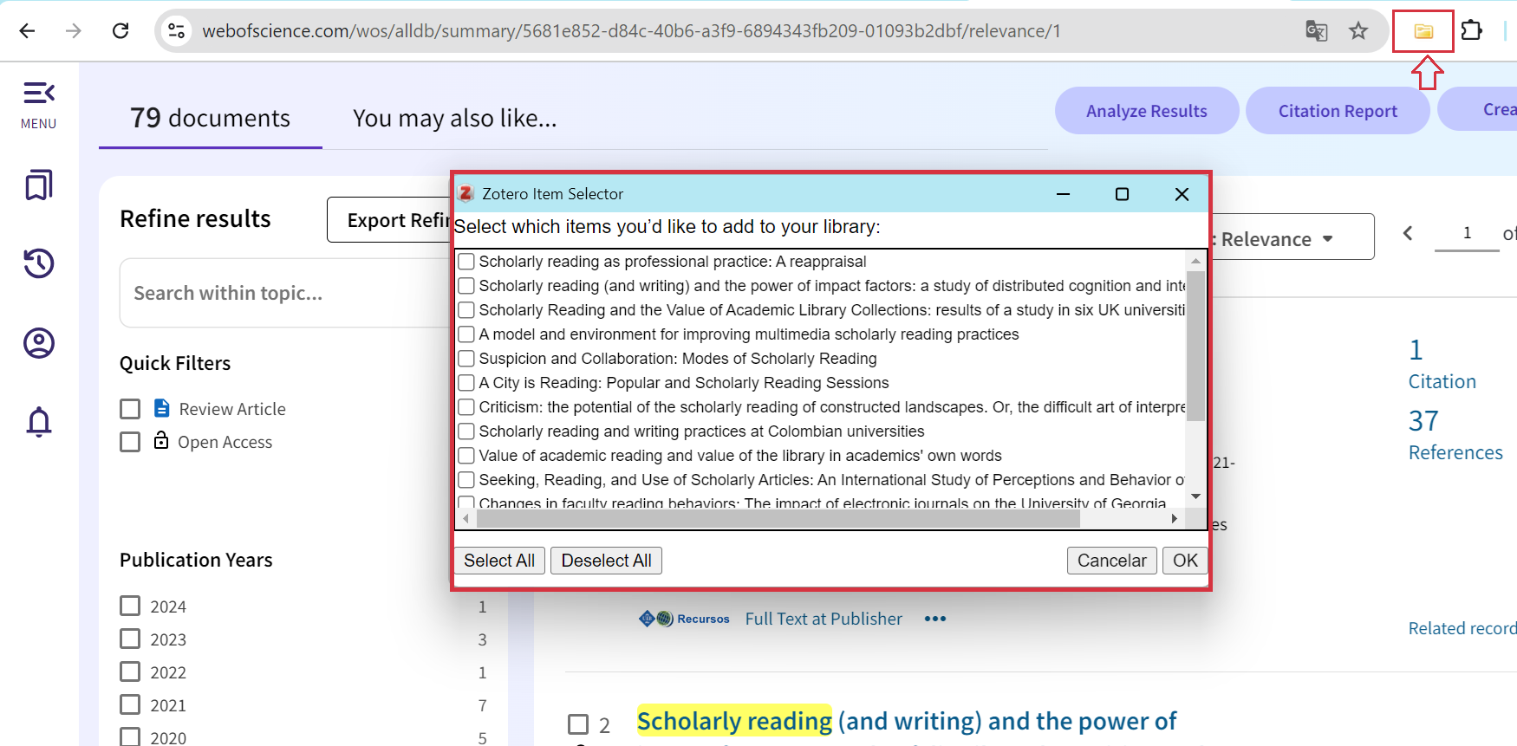Click the Review Article document icon
1517x746 pixels.
pos(162,408)
